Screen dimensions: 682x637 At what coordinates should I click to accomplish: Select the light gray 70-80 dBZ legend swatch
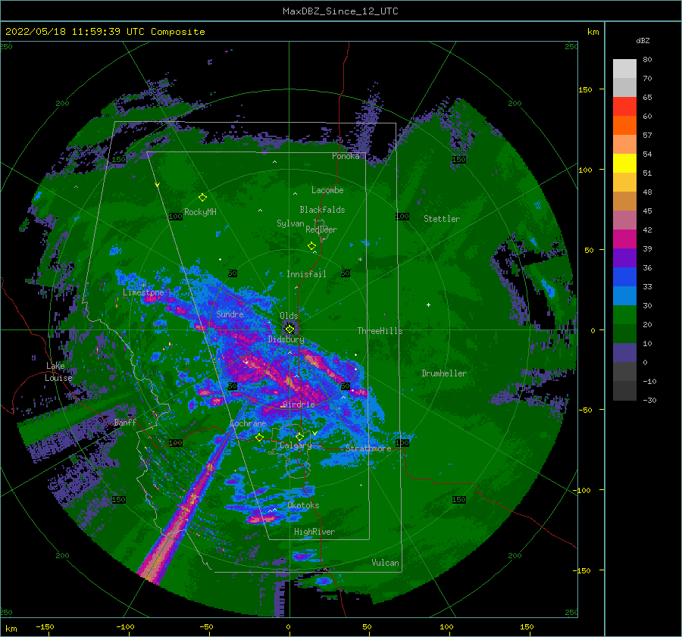click(624, 69)
